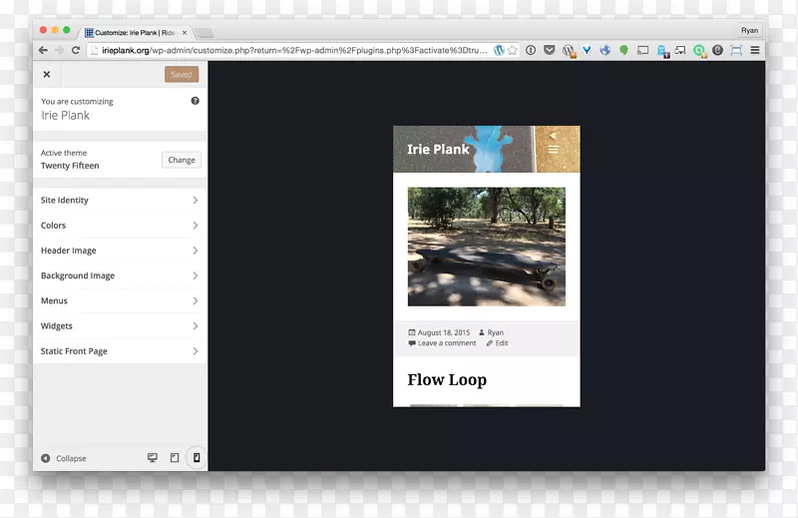Open the Colors section

click(x=120, y=226)
